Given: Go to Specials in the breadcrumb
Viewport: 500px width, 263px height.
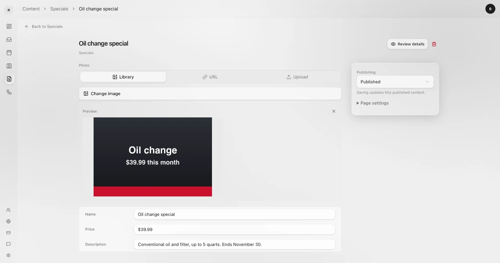Looking at the screenshot, I should tap(59, 9).
